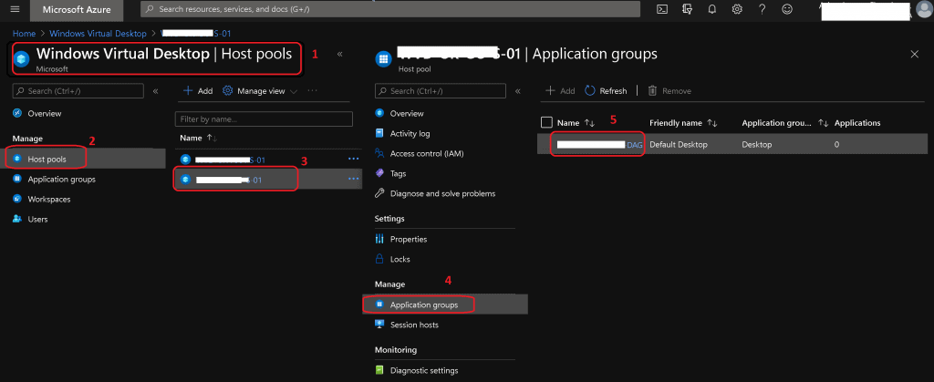
Task: Go to Microsoft Azure home brand label
Action: point(77,9)
